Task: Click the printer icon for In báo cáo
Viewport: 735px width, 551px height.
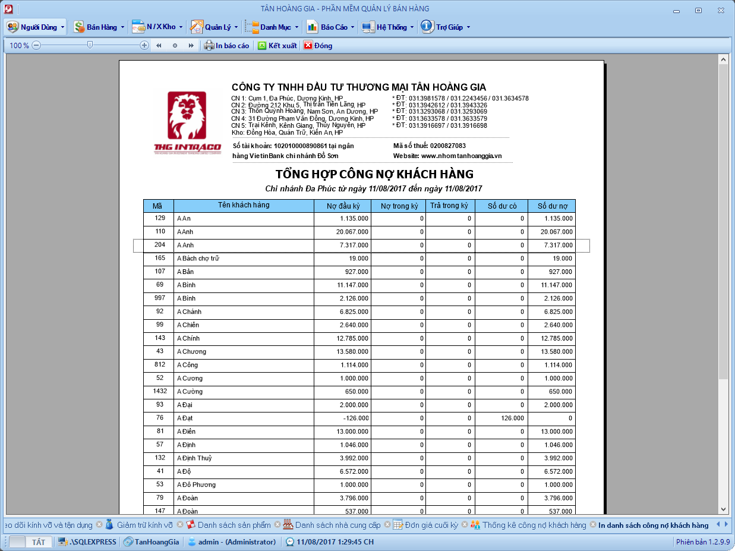Action: click(209, 45)
